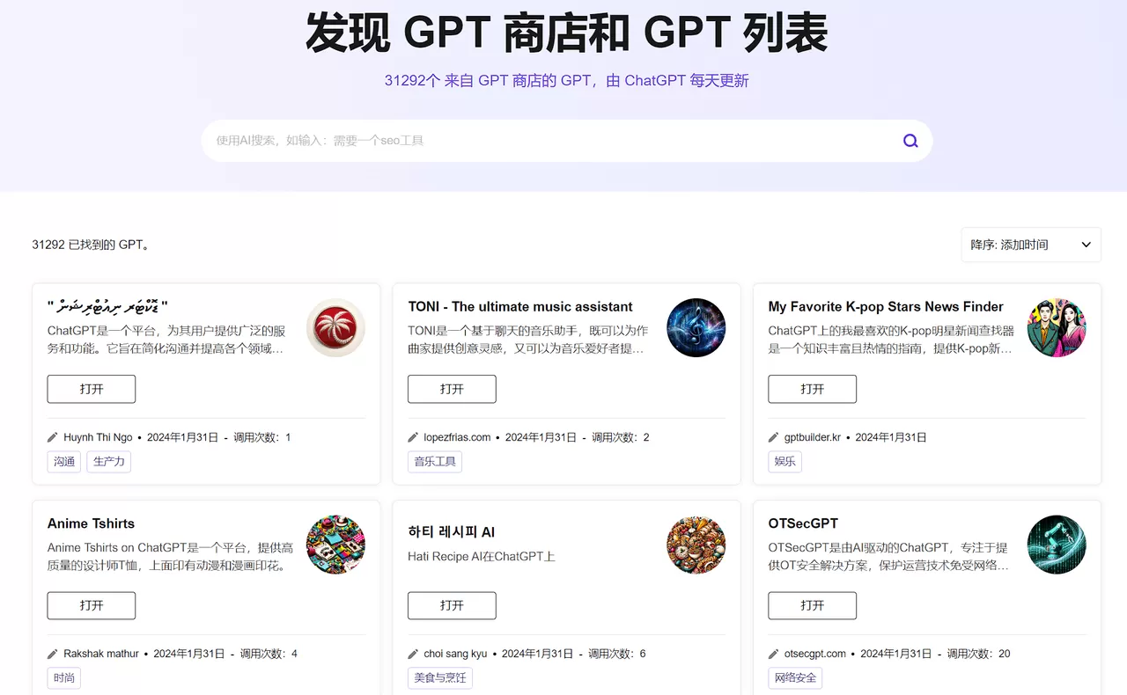The image size is (1127, 695).
Task: Click the Anime Tshirts avatar thumbnail
Action: [x=335, y=544]
